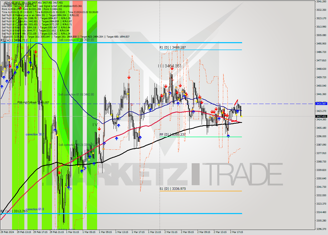Select 3541.260 on the price scale
The width and height of the screenshot is (328, 235).
coord(321,2)
